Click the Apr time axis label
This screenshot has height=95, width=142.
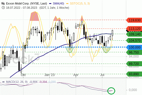tap(76, 75)
